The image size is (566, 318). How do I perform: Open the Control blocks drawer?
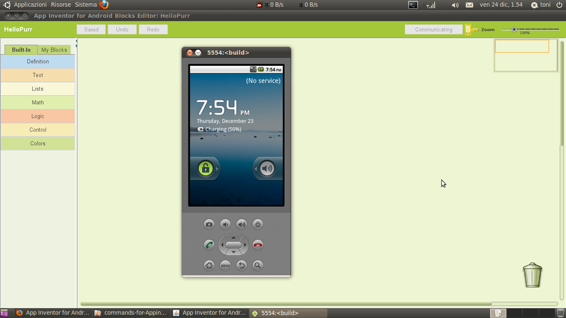point(37,130)
